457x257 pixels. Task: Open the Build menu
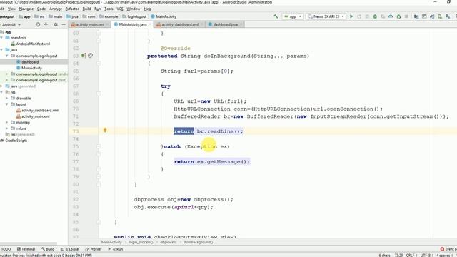[86, 9]
